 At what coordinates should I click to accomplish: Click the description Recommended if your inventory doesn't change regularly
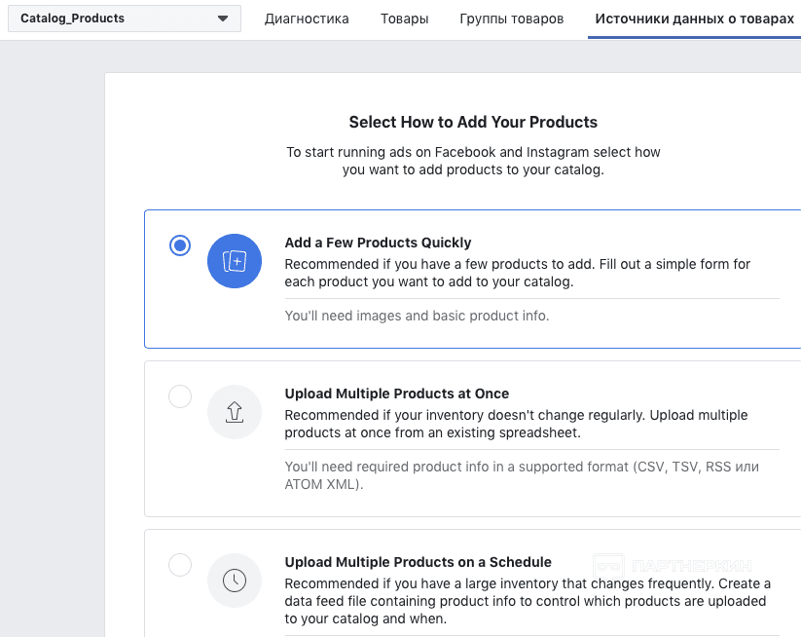(x=516, y=424)
